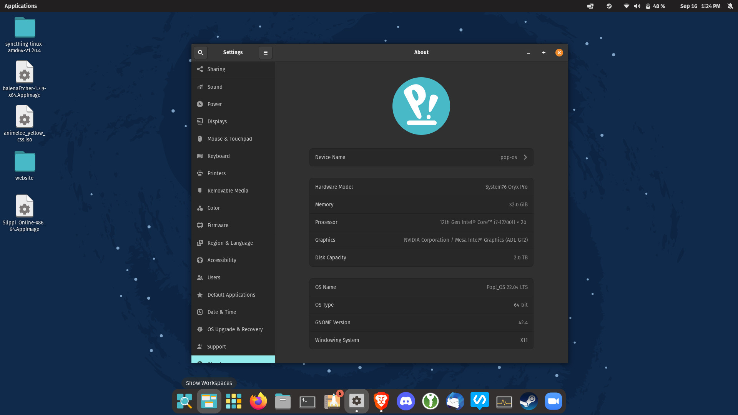Open the Applications menu in top bar
Viewport: 738px width, 415px height.
(x=21, y=6)
